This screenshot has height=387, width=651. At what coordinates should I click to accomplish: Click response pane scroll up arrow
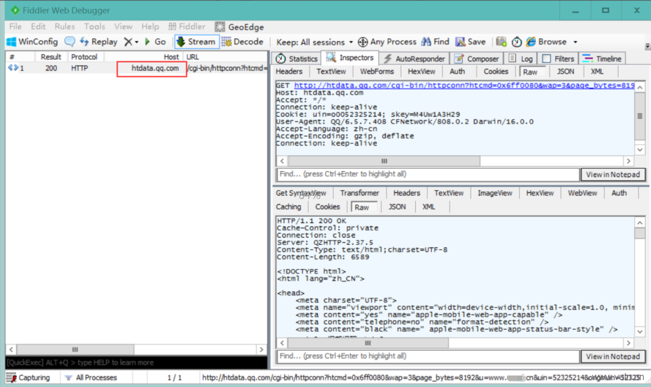point(640,223)
